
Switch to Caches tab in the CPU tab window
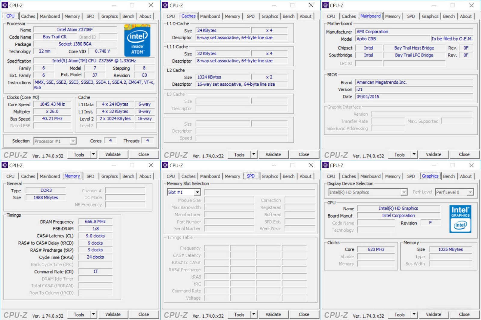click(28, 16)
